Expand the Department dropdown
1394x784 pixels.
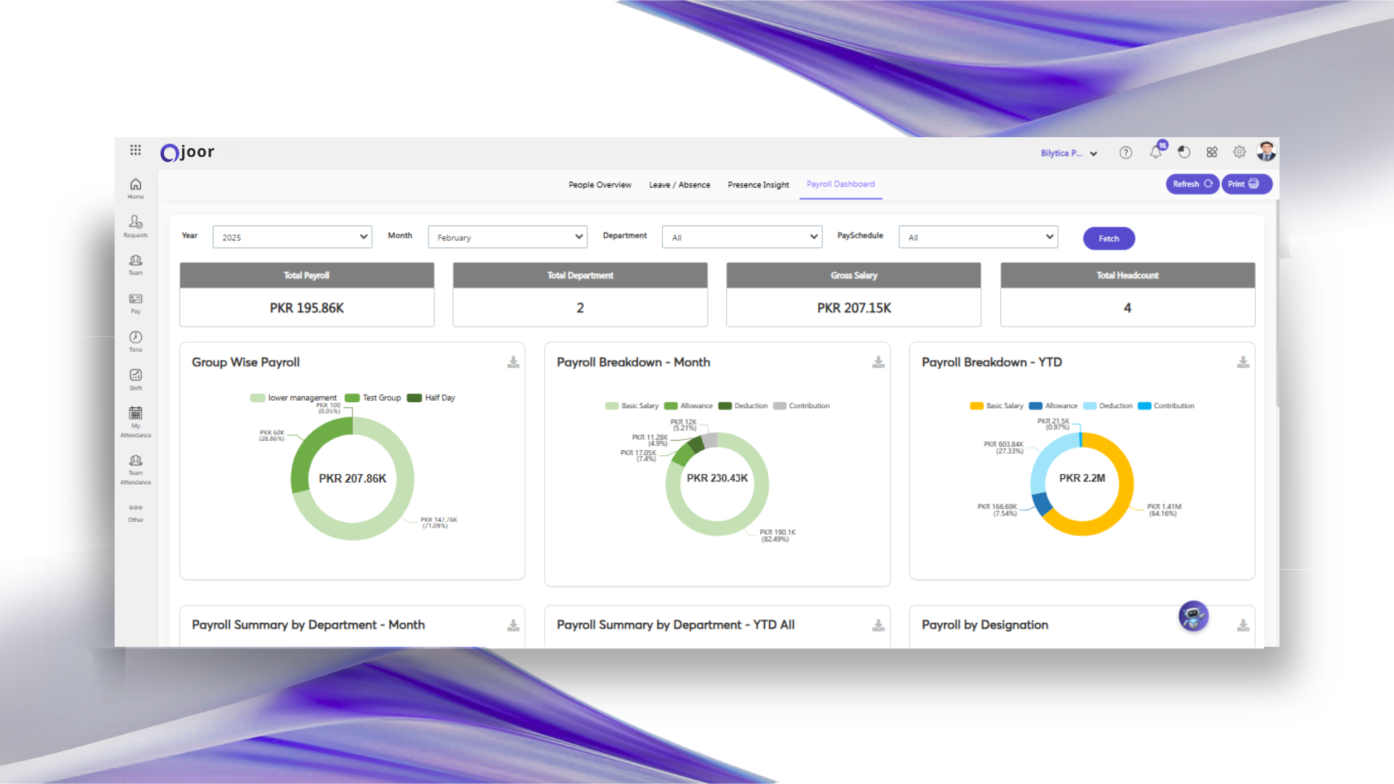[741, 237]
